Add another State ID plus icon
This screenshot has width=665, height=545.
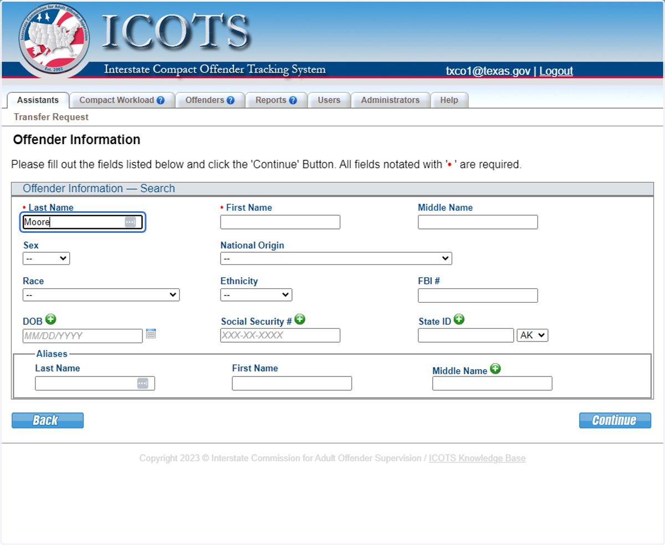pos(459,319)
